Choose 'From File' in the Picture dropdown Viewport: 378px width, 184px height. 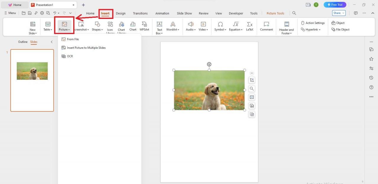pyautogui.click(x=73, y=39)
